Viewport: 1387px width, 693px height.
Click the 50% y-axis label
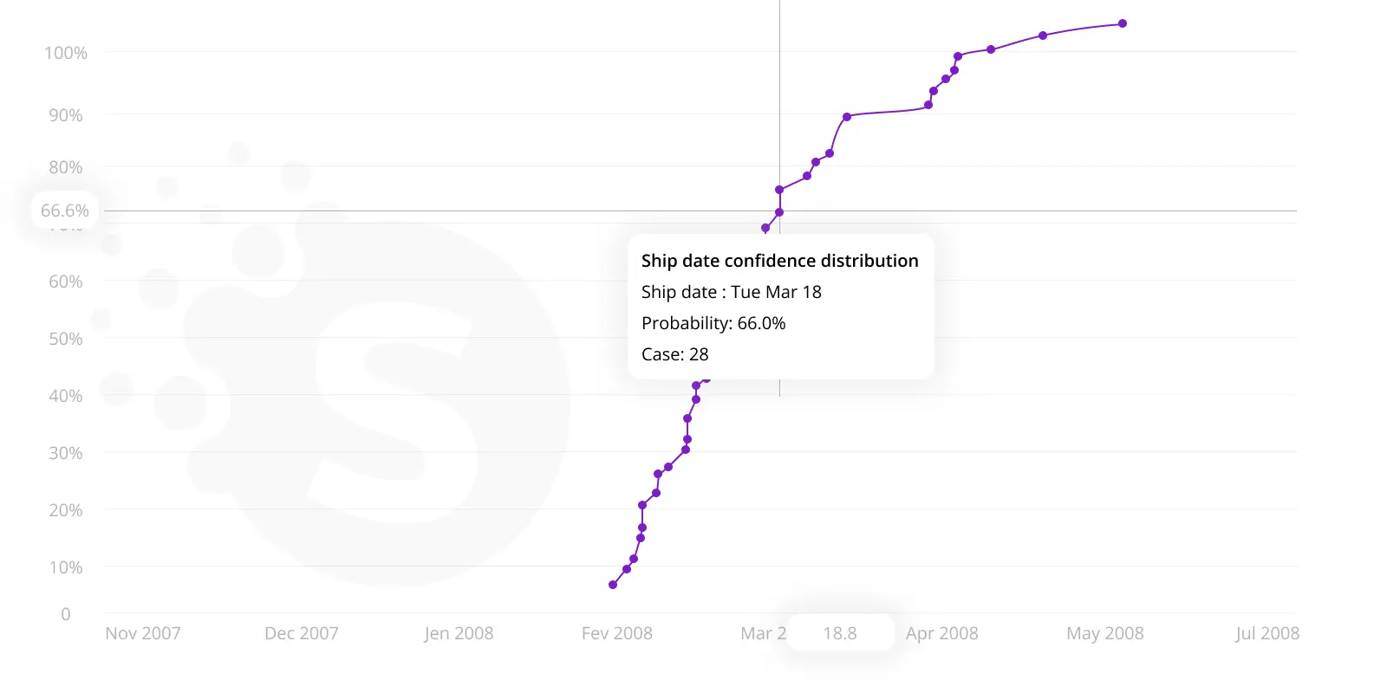click(x=66, y=339)
